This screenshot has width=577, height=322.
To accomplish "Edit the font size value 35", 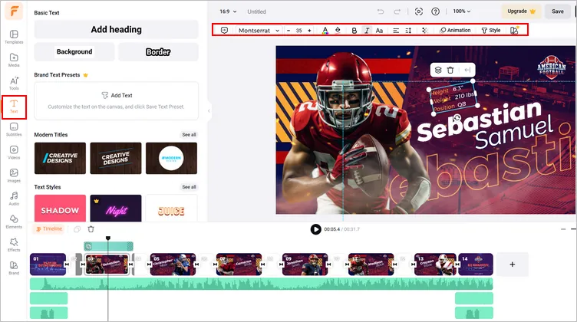I will pyautogui.click(x=298, y=31).
